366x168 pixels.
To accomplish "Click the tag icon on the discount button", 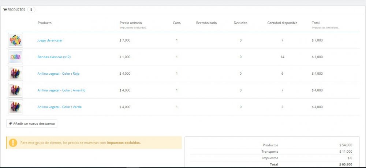I will pos(10,124).
